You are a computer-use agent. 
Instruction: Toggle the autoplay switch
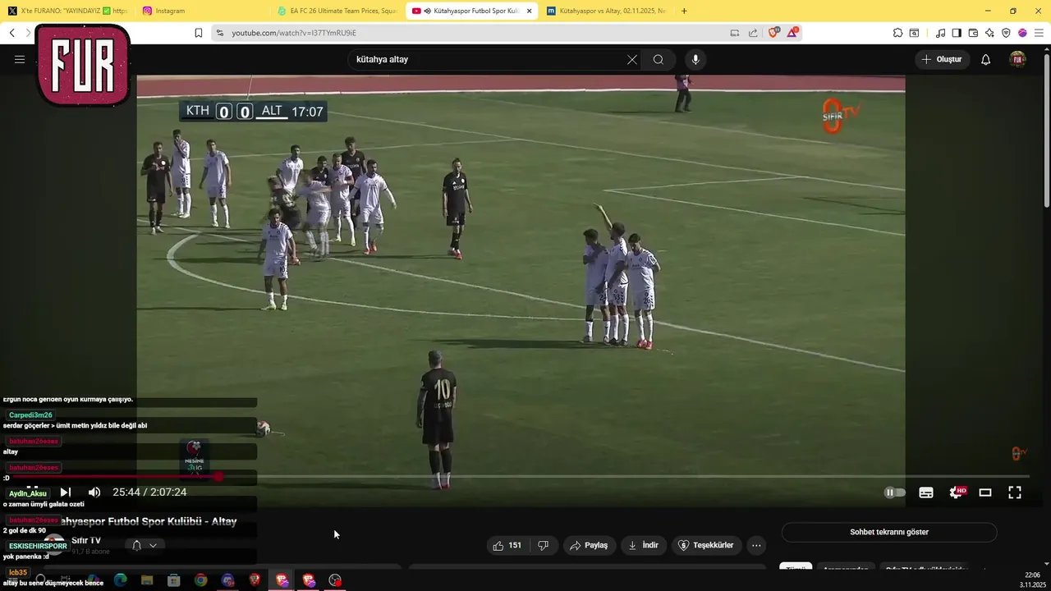[x=894, y=492]
